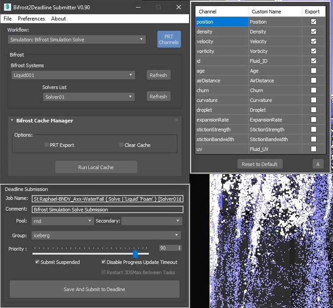333x308 pixels.
Task: Click the grip handle icon in Bifrost Cache Manager header
Action: click(x=177, y=120)
